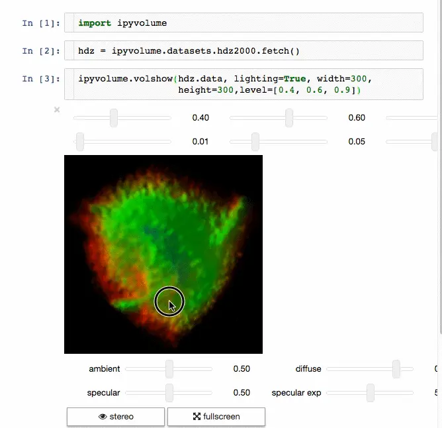This screenshot has width=442, height=428.
Task: Click the opacity slider handle showing 0.05
Action: [x=255, y=141]
